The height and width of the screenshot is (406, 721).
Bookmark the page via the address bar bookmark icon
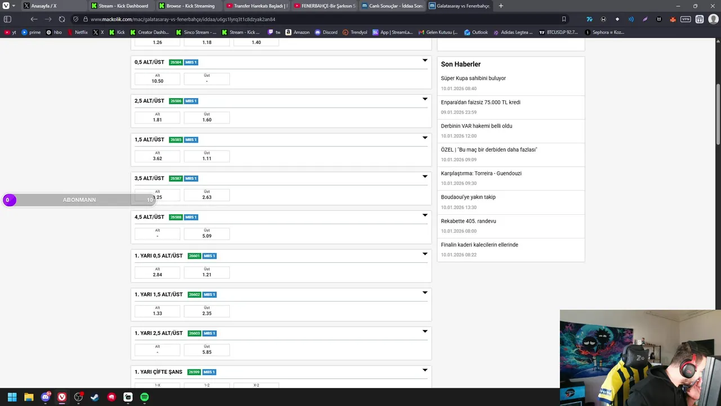564,19
